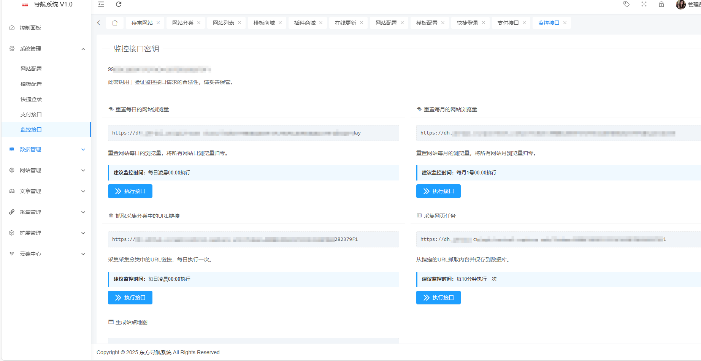The image size is (701, 361).
Task: Click the home tab icon
Action: pos(115,23)
